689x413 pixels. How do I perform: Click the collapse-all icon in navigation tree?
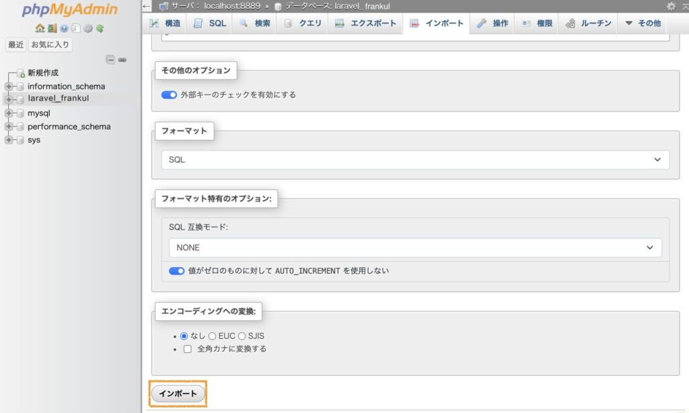(111, 60)
